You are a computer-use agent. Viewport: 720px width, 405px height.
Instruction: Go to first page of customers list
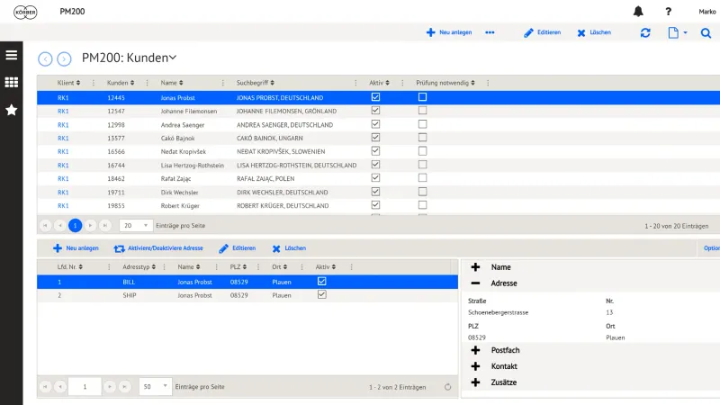point(45,226)
